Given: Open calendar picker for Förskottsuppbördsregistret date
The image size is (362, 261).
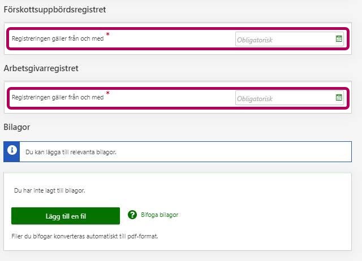Looking at the screenshot, I should click(339, 39).
